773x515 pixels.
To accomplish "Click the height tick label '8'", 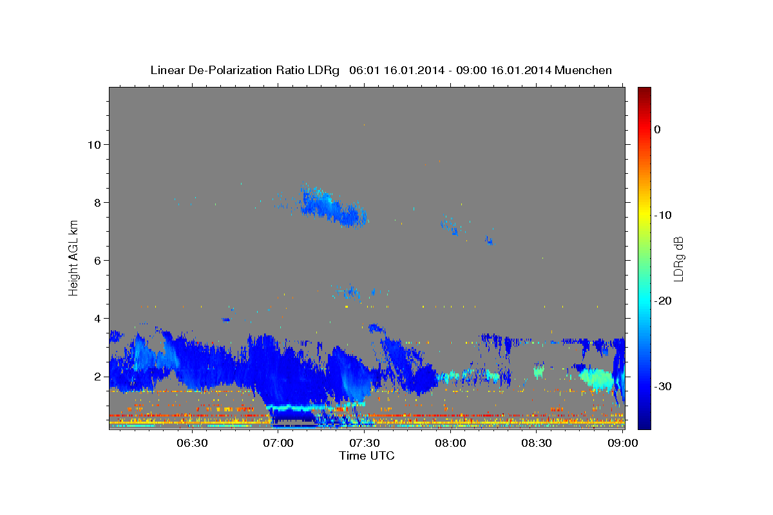I will (x=98, y=202).
